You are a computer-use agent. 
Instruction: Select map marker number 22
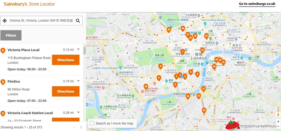pyautogui.click(x=204, y=111)
